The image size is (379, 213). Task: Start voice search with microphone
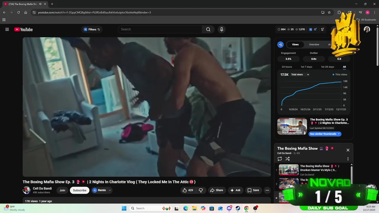[x=221, y=29]
